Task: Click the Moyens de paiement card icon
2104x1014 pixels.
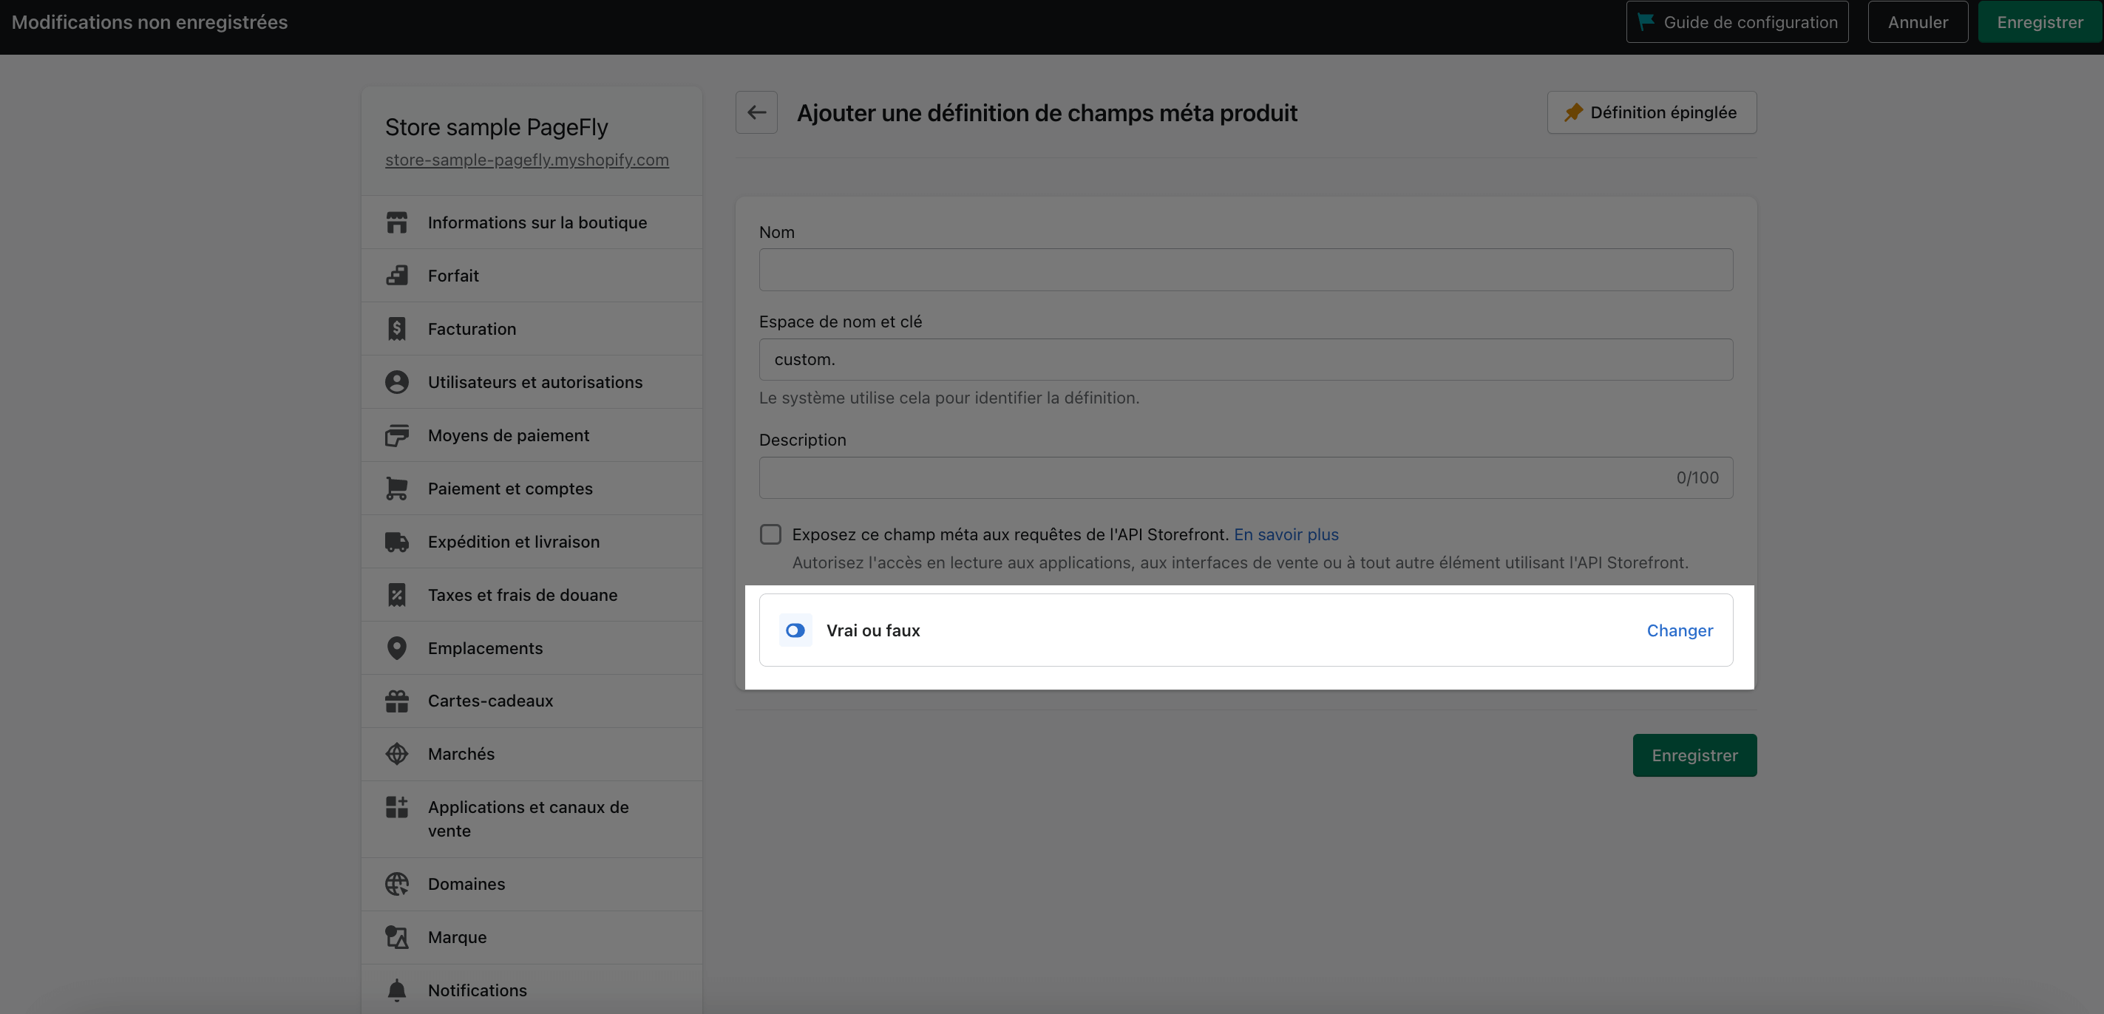Action: [397, 435]
